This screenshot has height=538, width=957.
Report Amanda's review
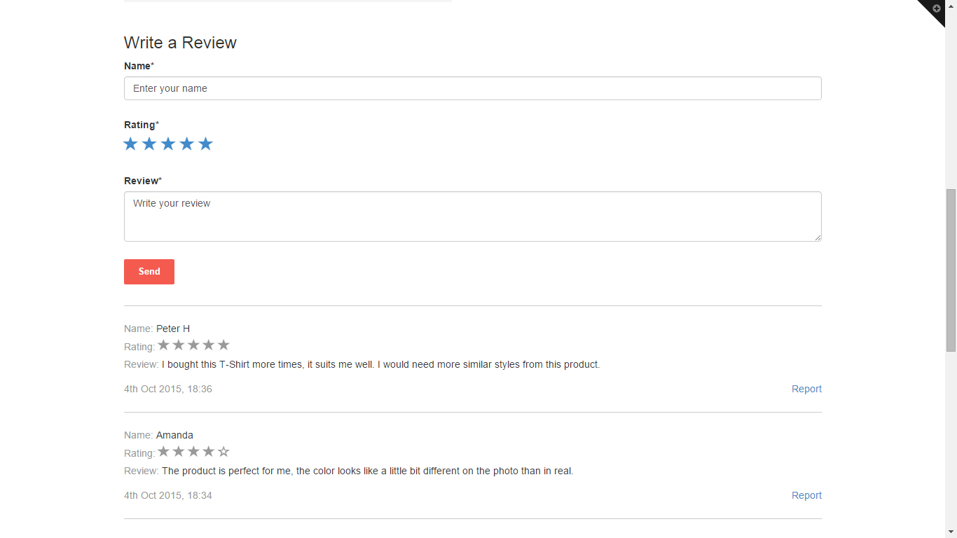tap(806, 495)
